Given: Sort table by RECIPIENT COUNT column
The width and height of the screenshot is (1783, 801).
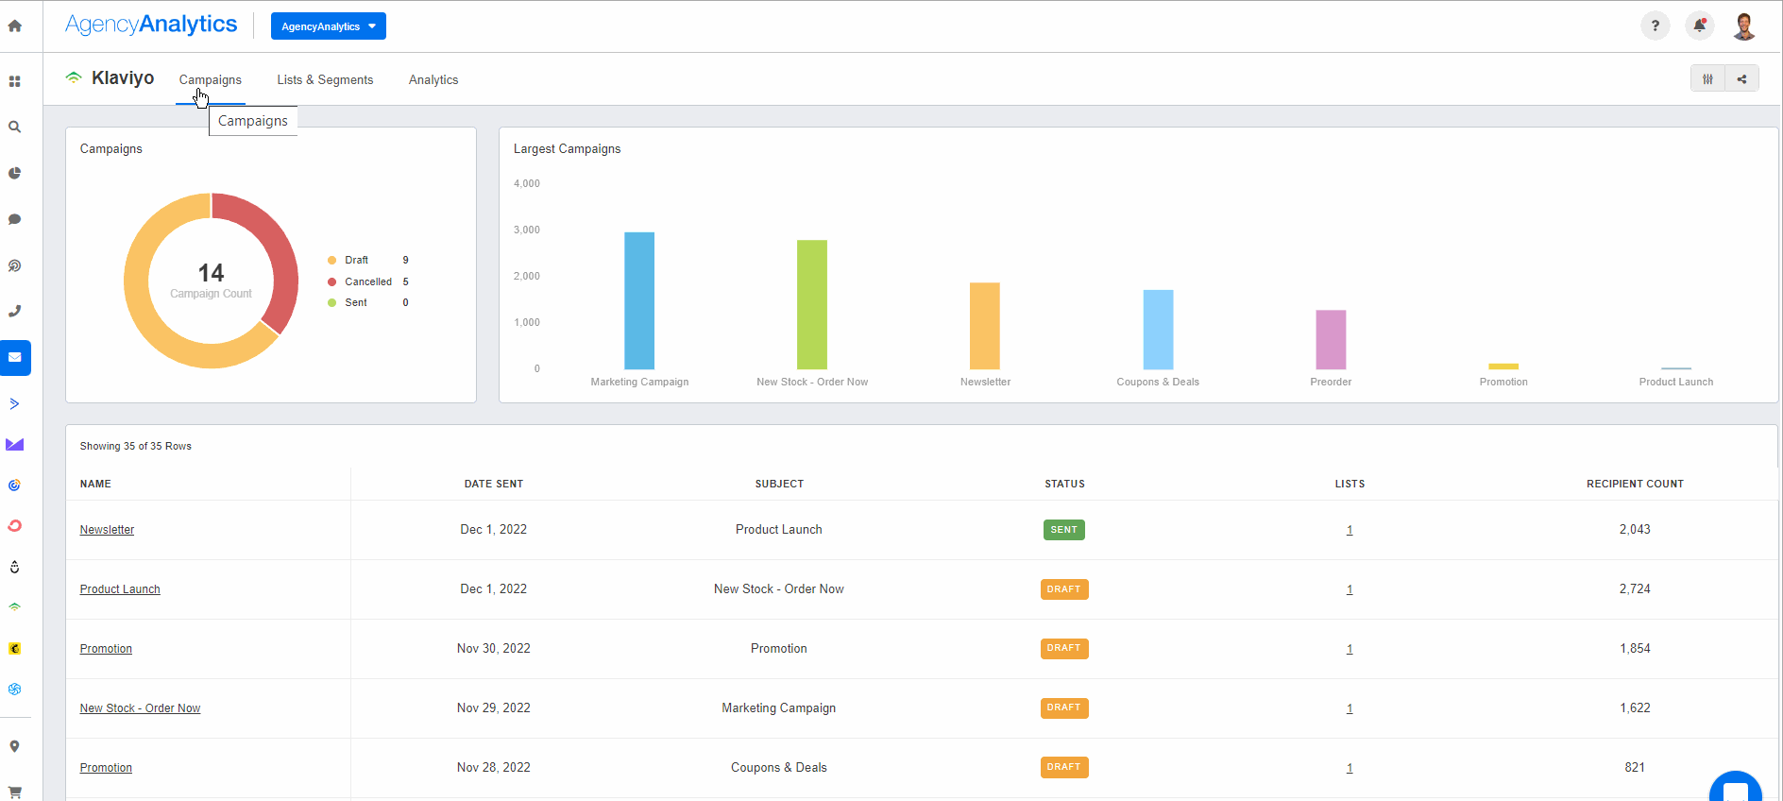Looking at the screenshot, I should coord(1635,484).
